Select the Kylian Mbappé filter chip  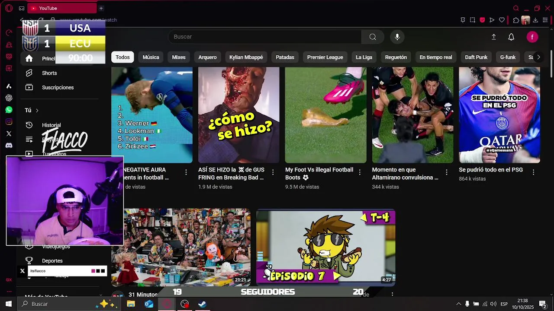tap(246, 57)
